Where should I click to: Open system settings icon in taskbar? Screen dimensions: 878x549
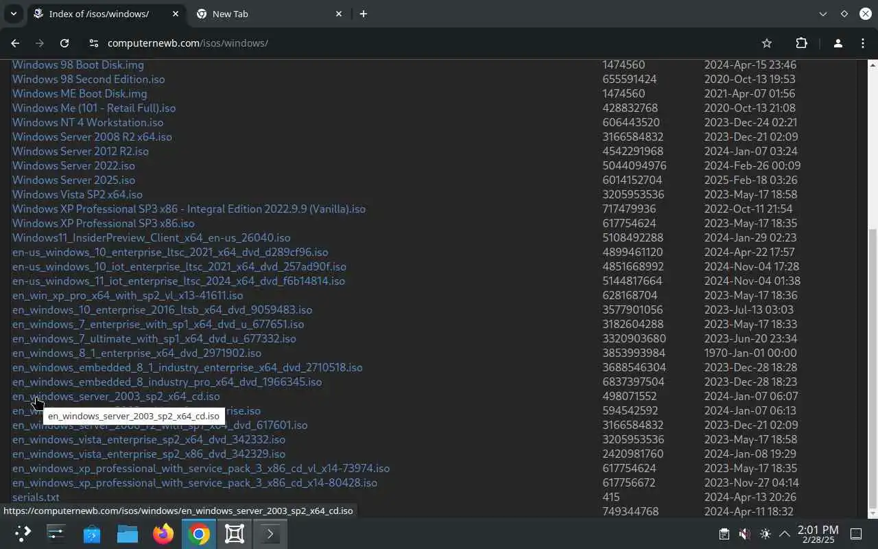click(x=56, y=534)
